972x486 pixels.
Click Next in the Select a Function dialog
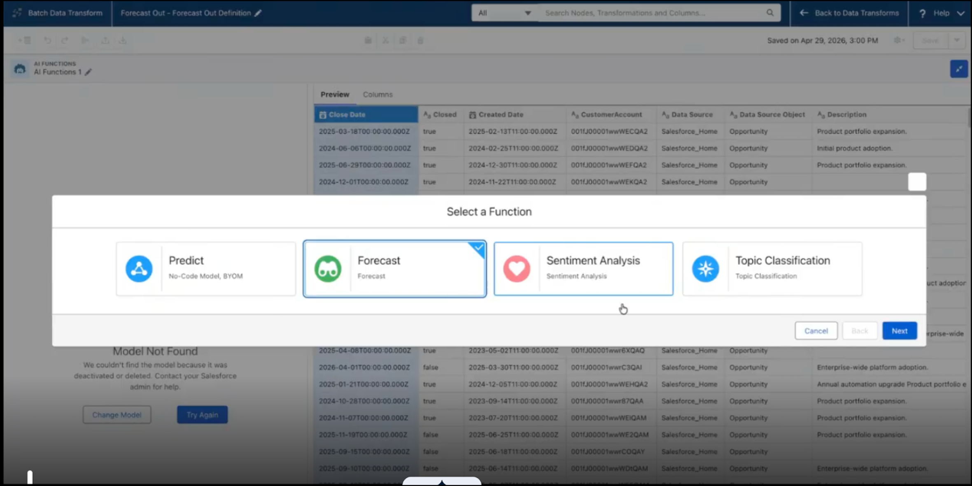[x=900, y=331]
